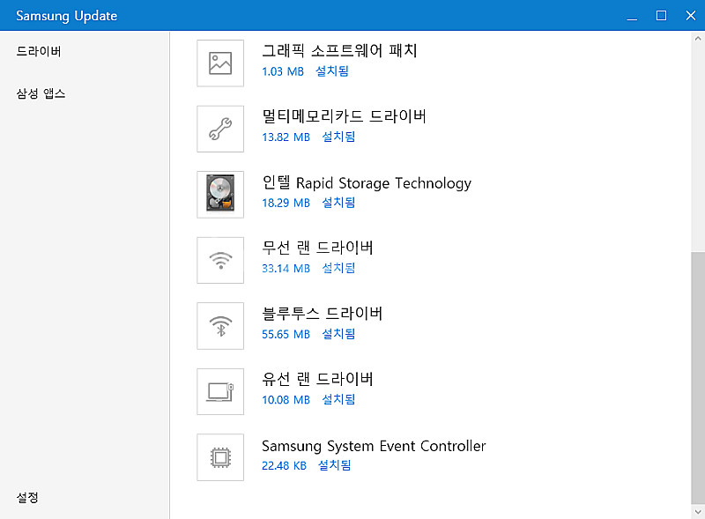Click the multi memory card driver wrench icon

point(220,129)
